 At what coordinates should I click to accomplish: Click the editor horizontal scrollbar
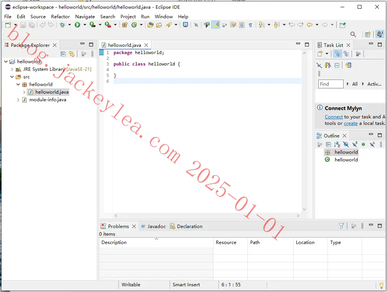(x=207, y=215)
